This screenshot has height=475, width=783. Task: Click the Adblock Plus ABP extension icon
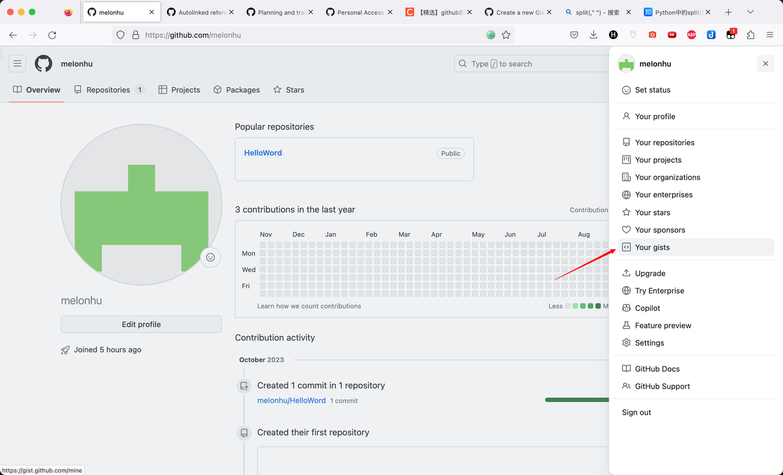[692, 35]
